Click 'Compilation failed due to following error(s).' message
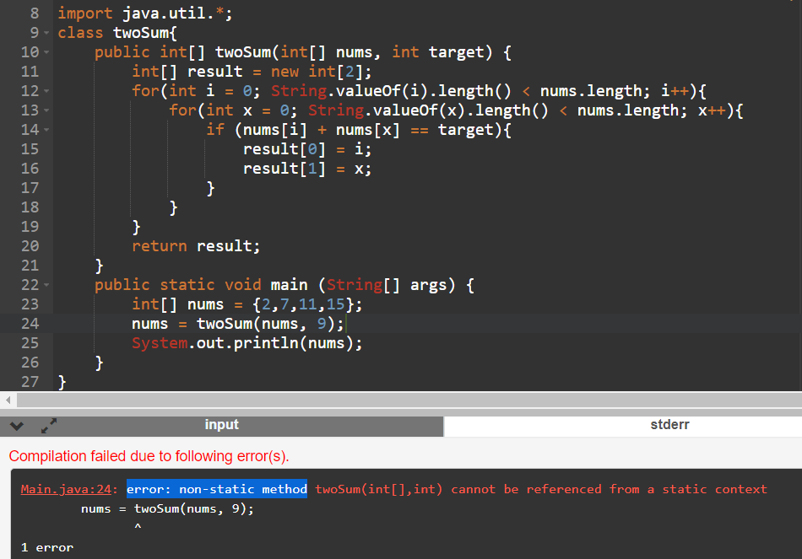The height and width of the screenshot is (559, 802). click(149, 456)
